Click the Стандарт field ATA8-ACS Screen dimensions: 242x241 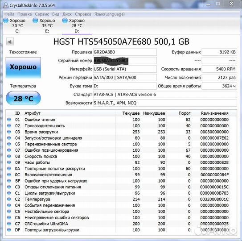pyautogui.click(x=165, y=95)
